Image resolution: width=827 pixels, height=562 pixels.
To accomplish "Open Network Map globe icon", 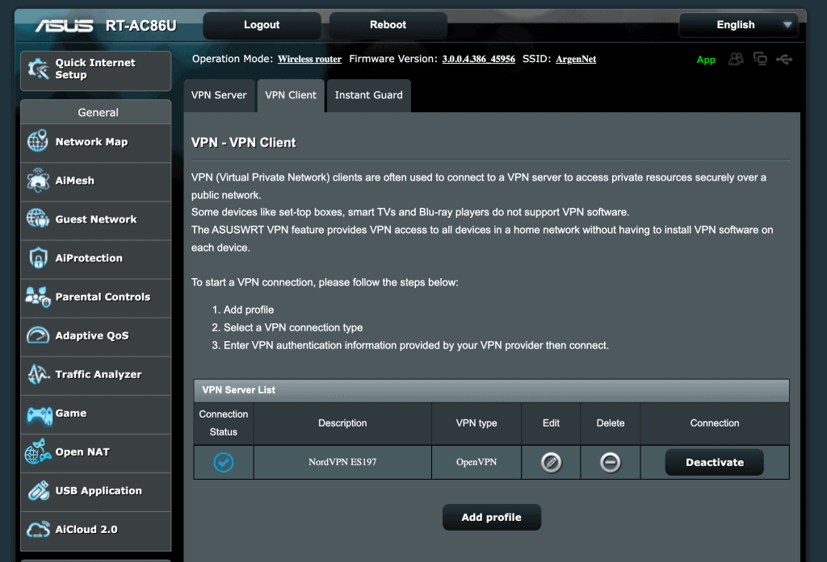I will pyautogui.click(x=38, y=141).
